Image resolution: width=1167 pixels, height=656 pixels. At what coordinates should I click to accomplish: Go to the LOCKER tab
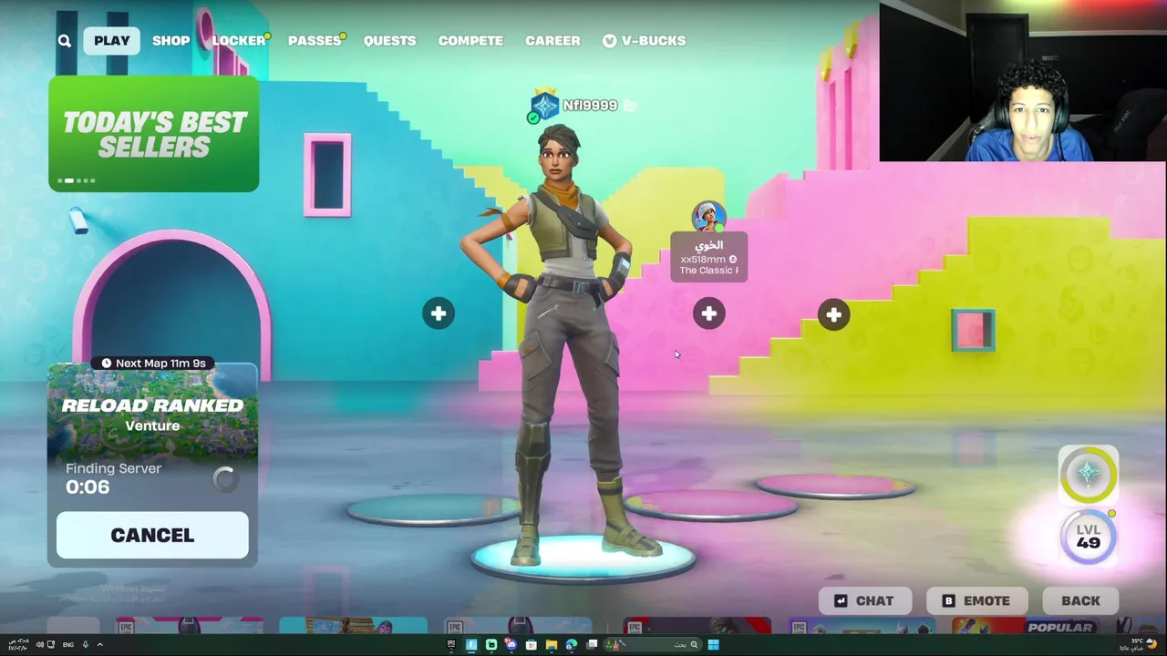pos(239,40)
